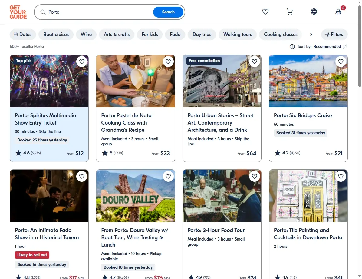Click the Porto search input field
The image size is (362, 279).
(x=99, y=12)
